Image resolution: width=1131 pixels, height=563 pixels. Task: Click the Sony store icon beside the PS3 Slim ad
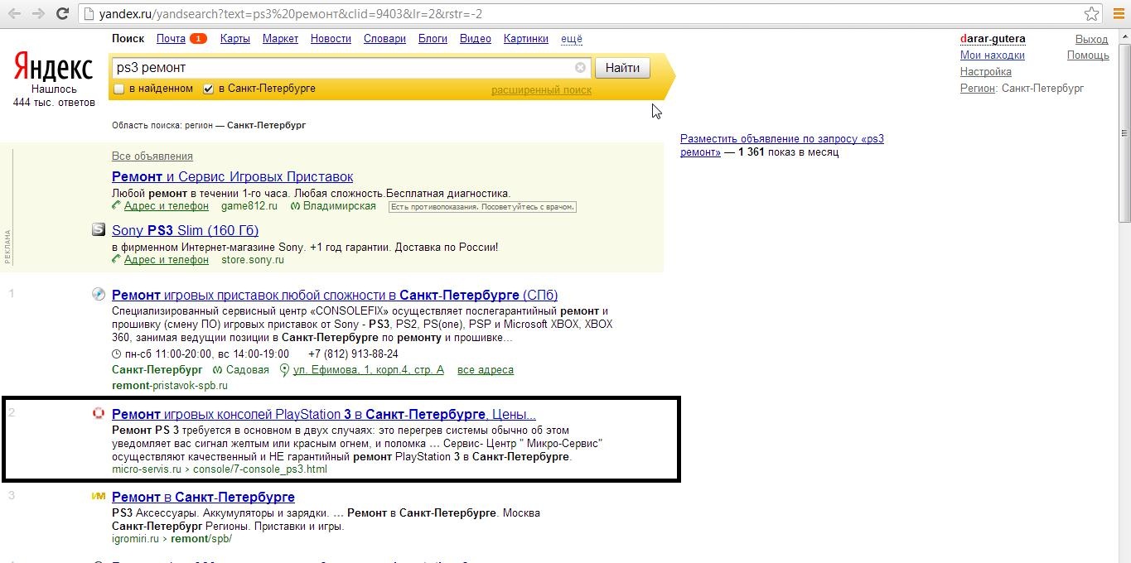tap(99, 230)
